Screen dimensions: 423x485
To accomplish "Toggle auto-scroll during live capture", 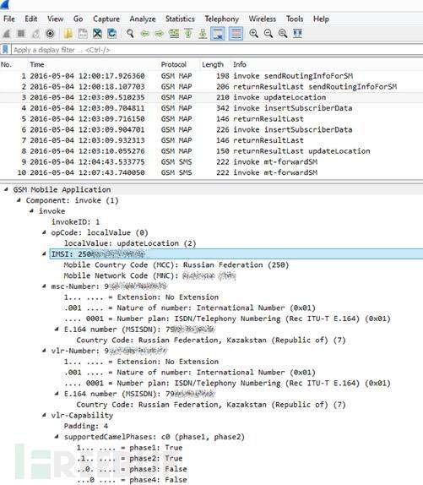I will pos(218,34).
